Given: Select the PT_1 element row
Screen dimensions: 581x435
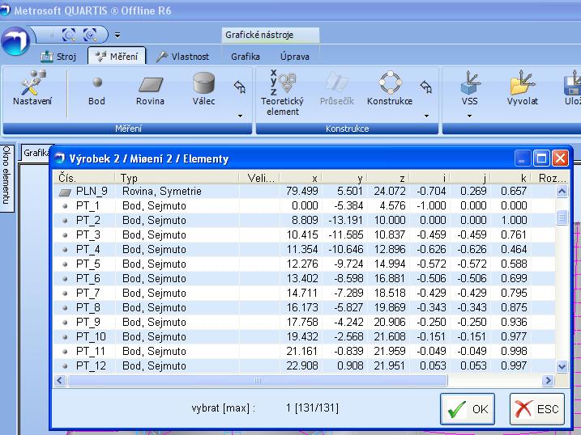Looking at the screenshot, I should (304, 206).
